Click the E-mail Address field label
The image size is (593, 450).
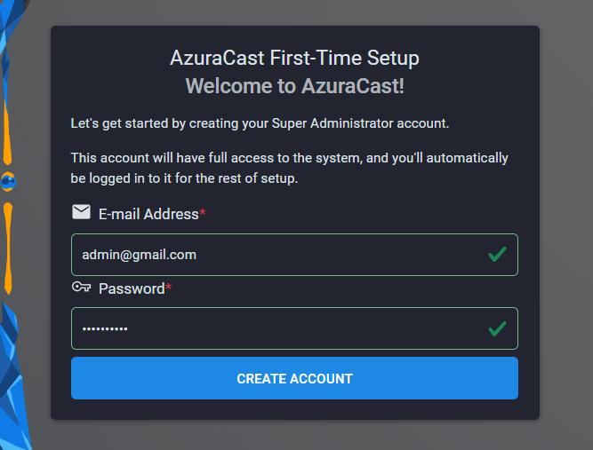pyautogui.click(x=148, y=214)
